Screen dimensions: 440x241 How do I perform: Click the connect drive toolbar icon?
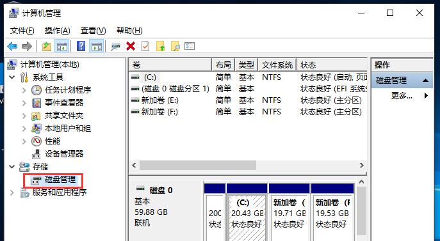click(115, 47)
